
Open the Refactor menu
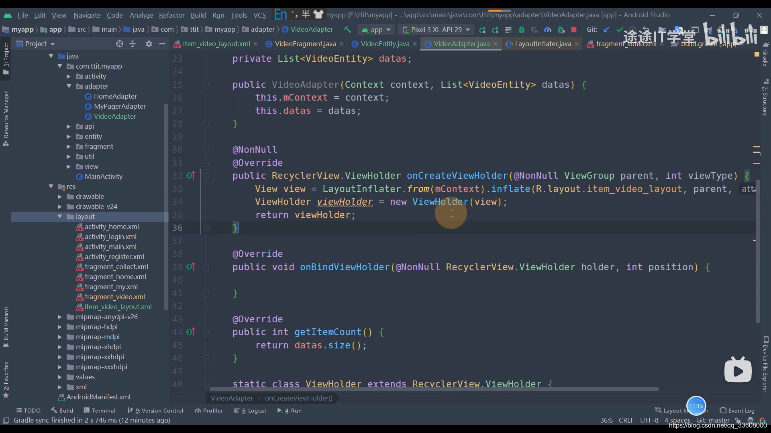(171, 15)
